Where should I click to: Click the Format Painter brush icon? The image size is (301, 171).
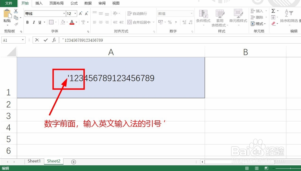coord(16,24)
